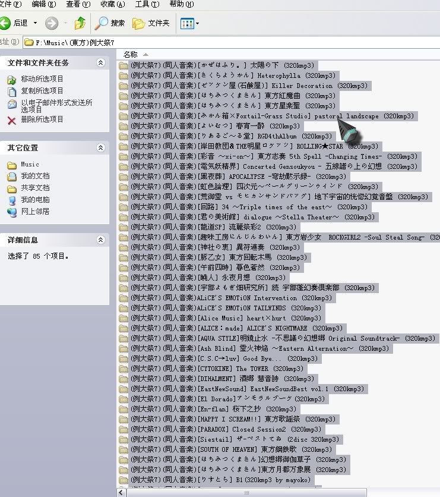Click the green Back arrow icon
Image resolution: width=440 pixels, height=497 pixels.
(x=5, y=23)
